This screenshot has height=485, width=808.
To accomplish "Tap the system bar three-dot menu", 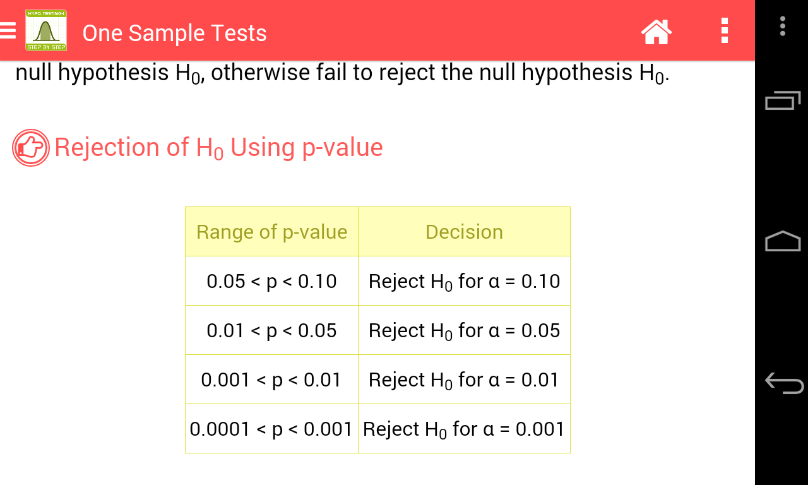I will (783, 26).
